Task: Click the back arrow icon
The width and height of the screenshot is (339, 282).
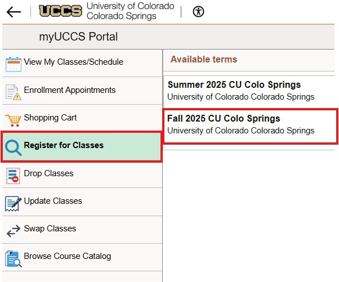Action: (x=14, y=12)
